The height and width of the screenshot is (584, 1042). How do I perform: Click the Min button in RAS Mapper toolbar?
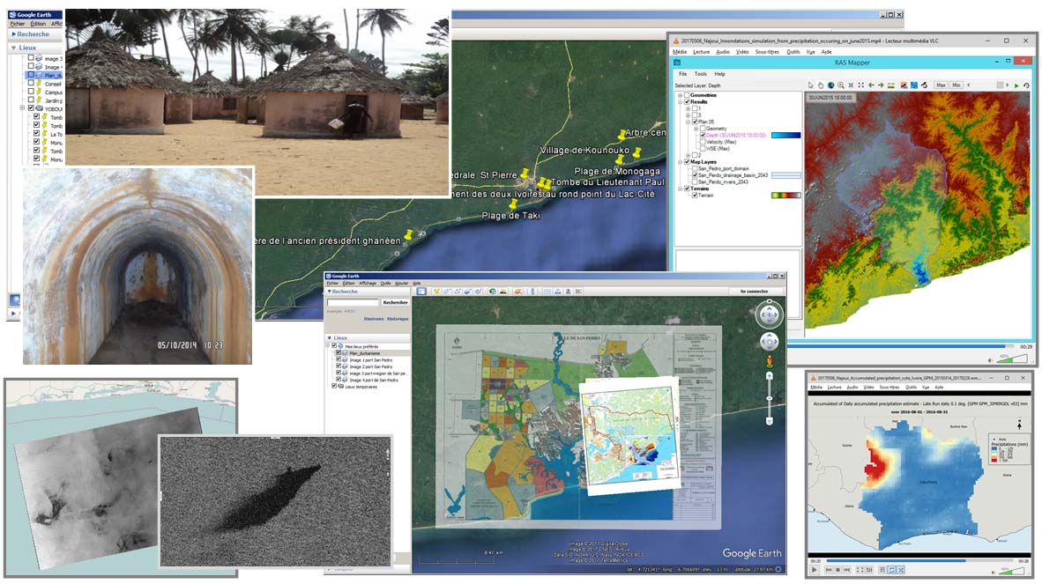(956, 85)
